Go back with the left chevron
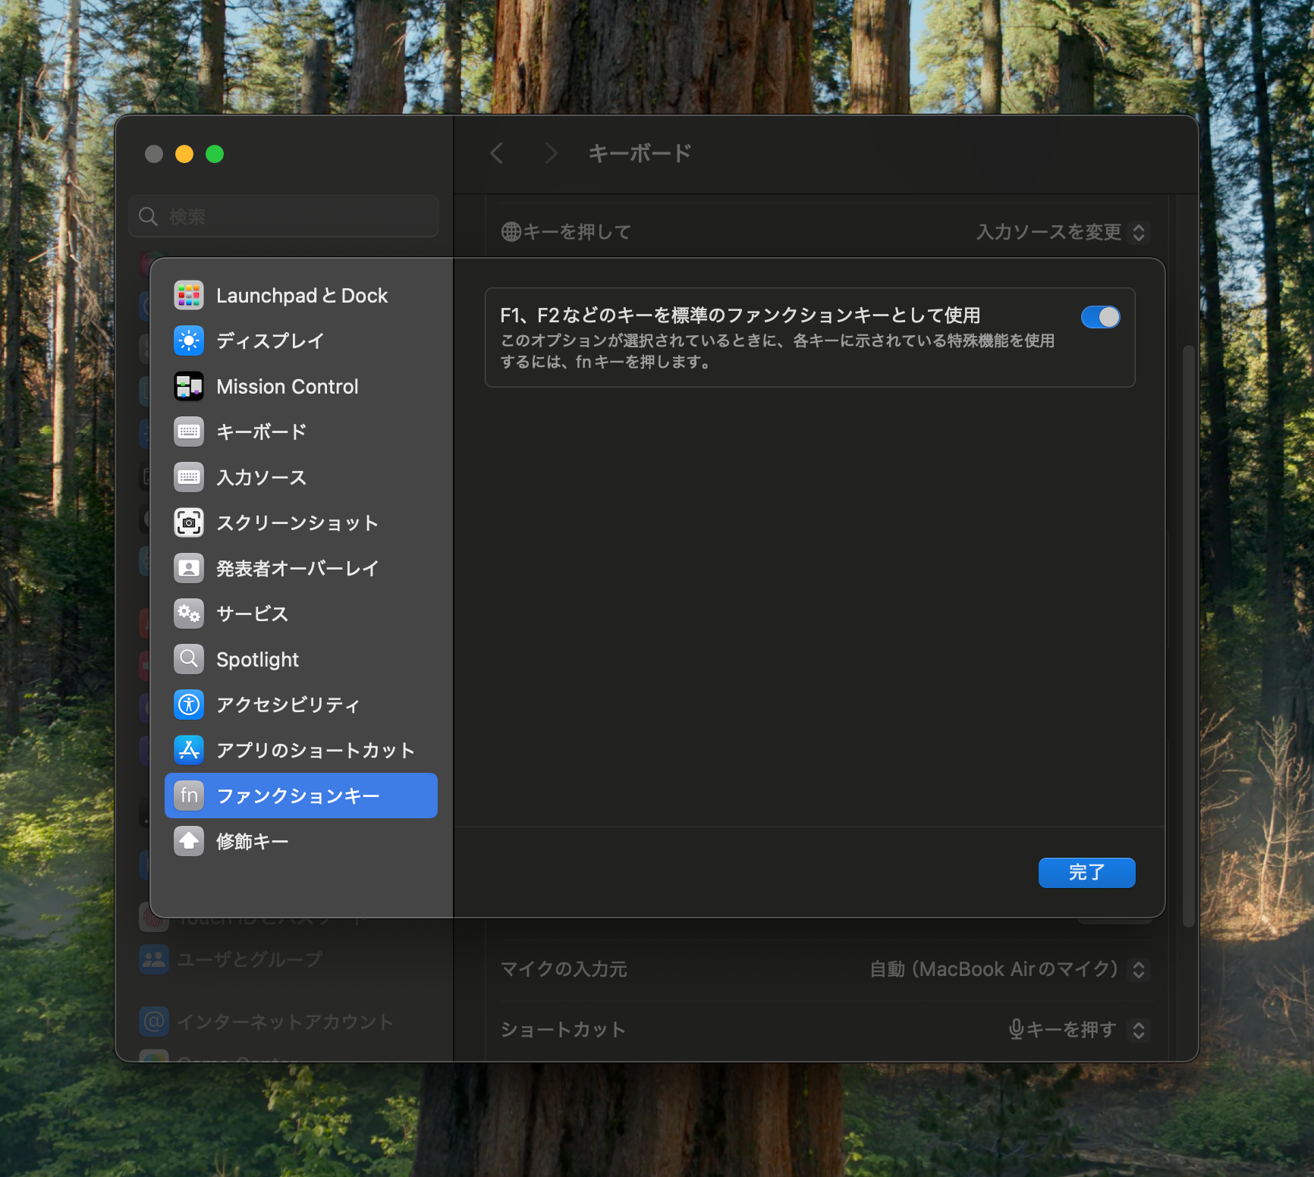The height and width of the screenshot is (1177, 1314). (497, 154)
